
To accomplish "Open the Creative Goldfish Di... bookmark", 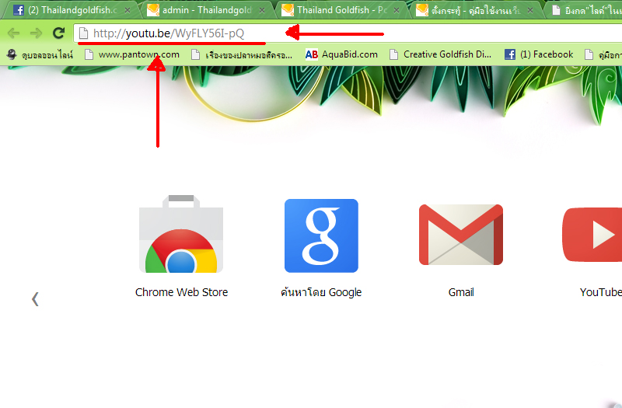I will click(441, 54).
